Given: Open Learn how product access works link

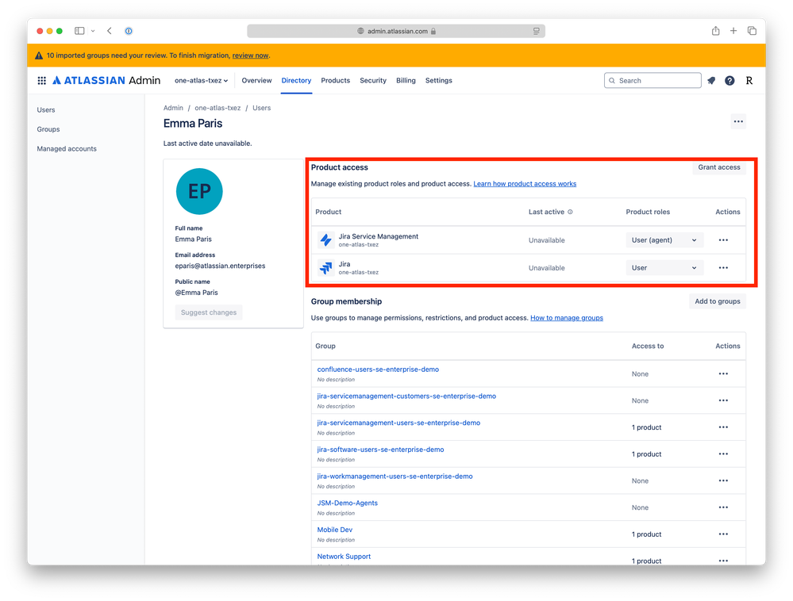Looking at the screenshot, I should click(525, 184).
